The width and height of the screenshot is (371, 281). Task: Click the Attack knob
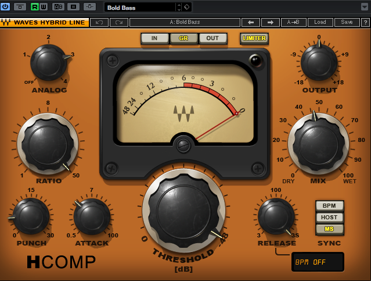click(92, 216)
